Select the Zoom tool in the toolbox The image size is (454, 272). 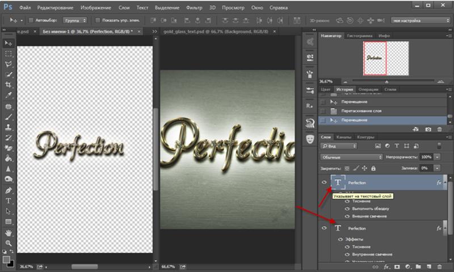(x=9, y=242)
